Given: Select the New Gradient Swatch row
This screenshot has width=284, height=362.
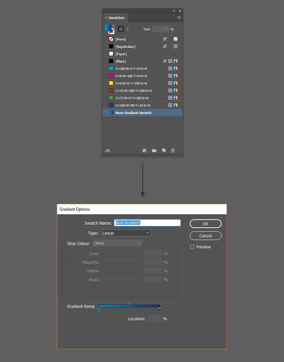Looking at the screenshot, I should coord(143,113).
